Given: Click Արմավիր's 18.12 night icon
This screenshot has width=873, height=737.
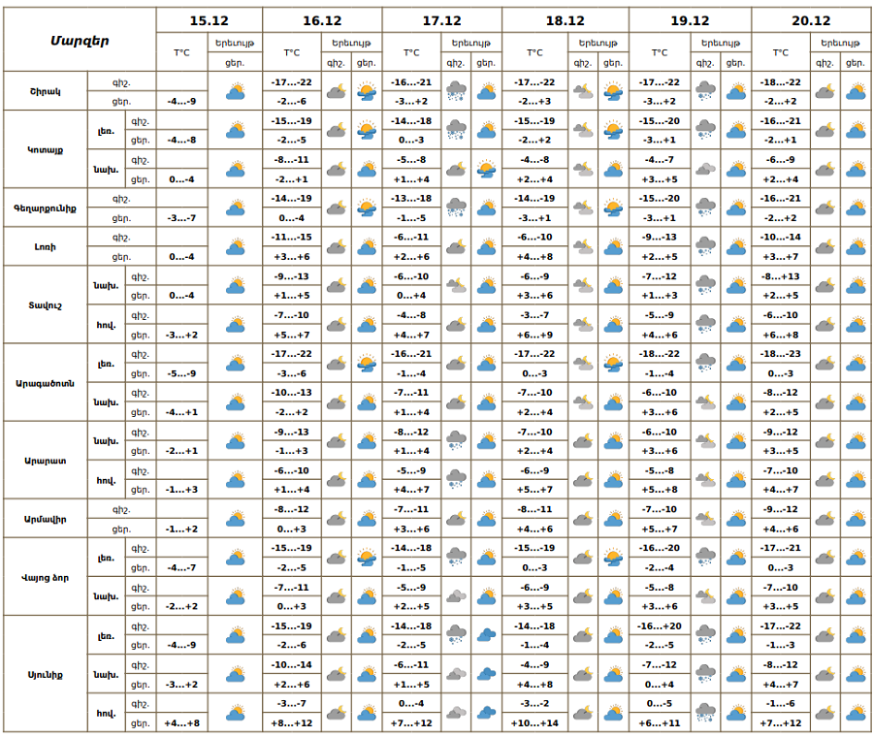Looking at the screenshot, I should click(x=582, y=519).
